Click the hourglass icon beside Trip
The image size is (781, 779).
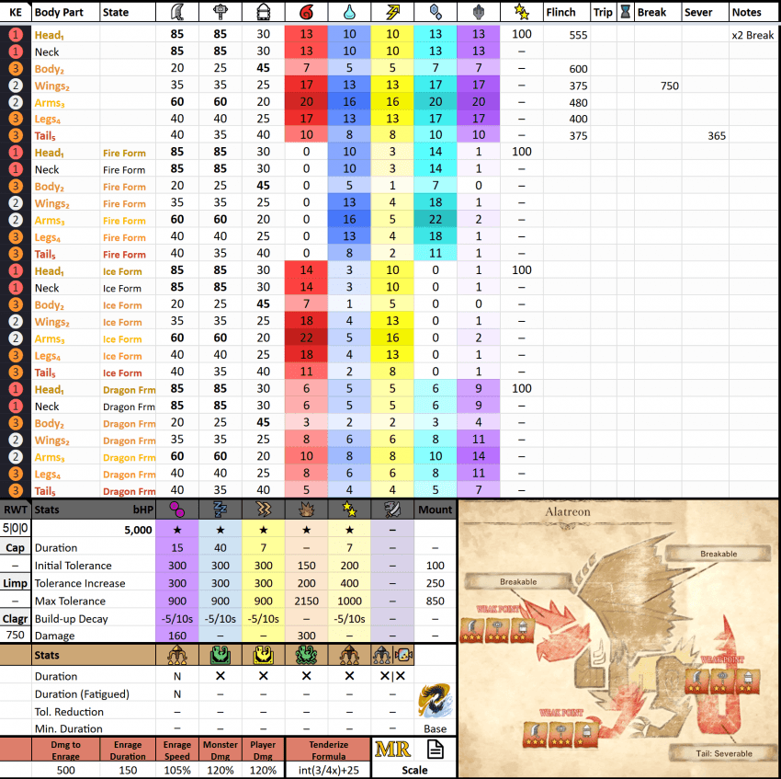tap(625, 12)
